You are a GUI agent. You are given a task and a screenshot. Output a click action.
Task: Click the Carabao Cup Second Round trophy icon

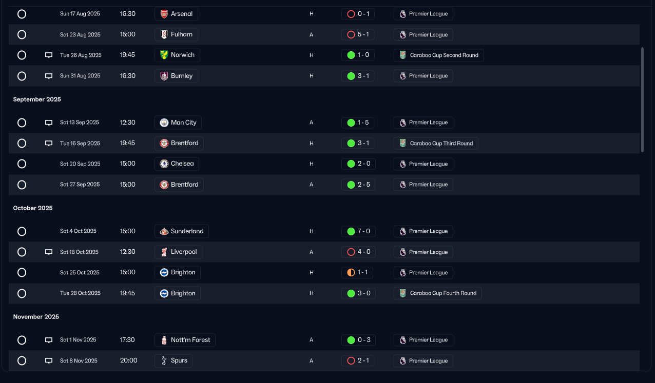click(x=403, y=55)
